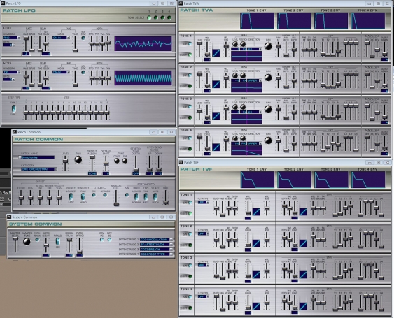Click the Patch Name field in Patch Common
Screen dimensions: 394x318
click(38, 157)
